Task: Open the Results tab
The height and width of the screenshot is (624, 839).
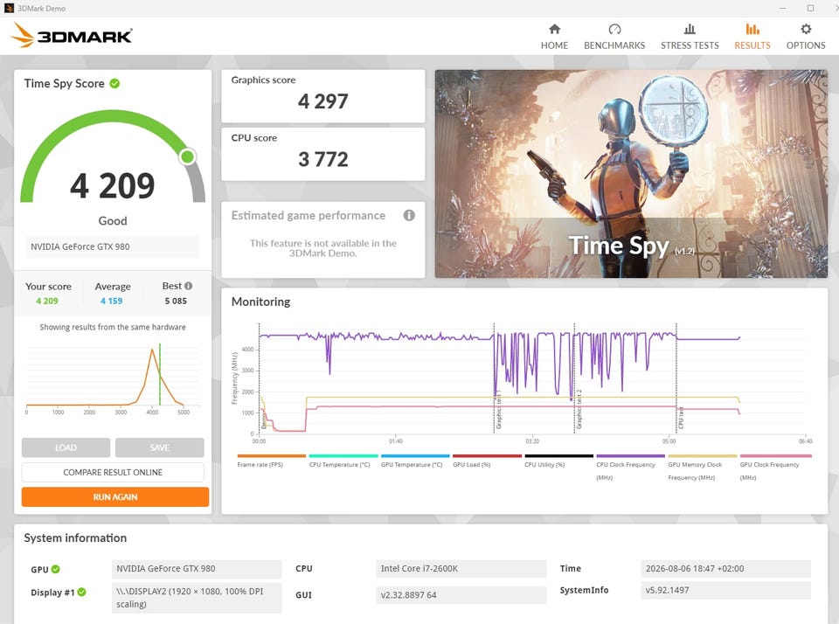Action: 752,37
